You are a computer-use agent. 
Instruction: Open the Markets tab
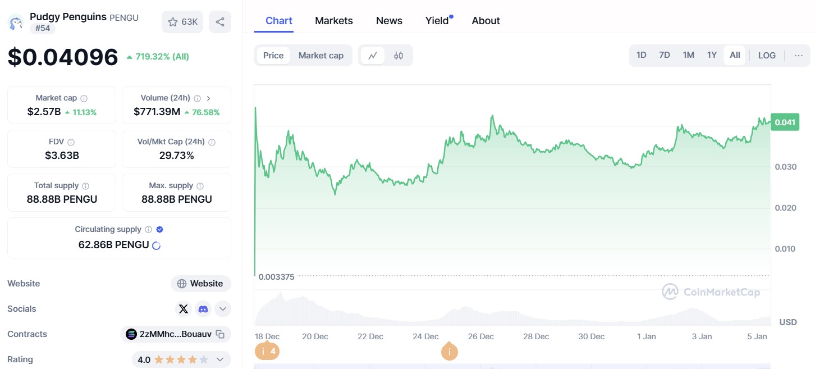tap(334, 21)
